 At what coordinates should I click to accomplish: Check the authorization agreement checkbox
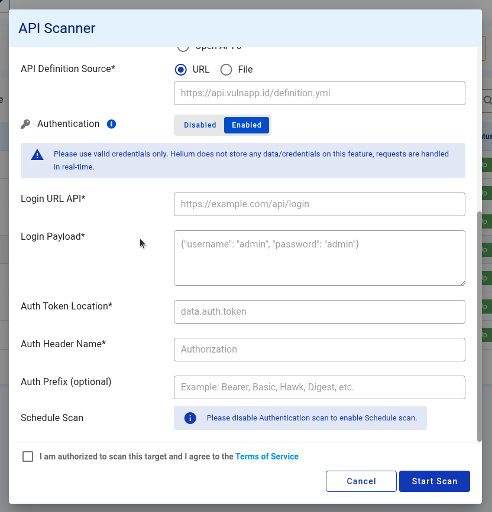click(x=28, y=456)
